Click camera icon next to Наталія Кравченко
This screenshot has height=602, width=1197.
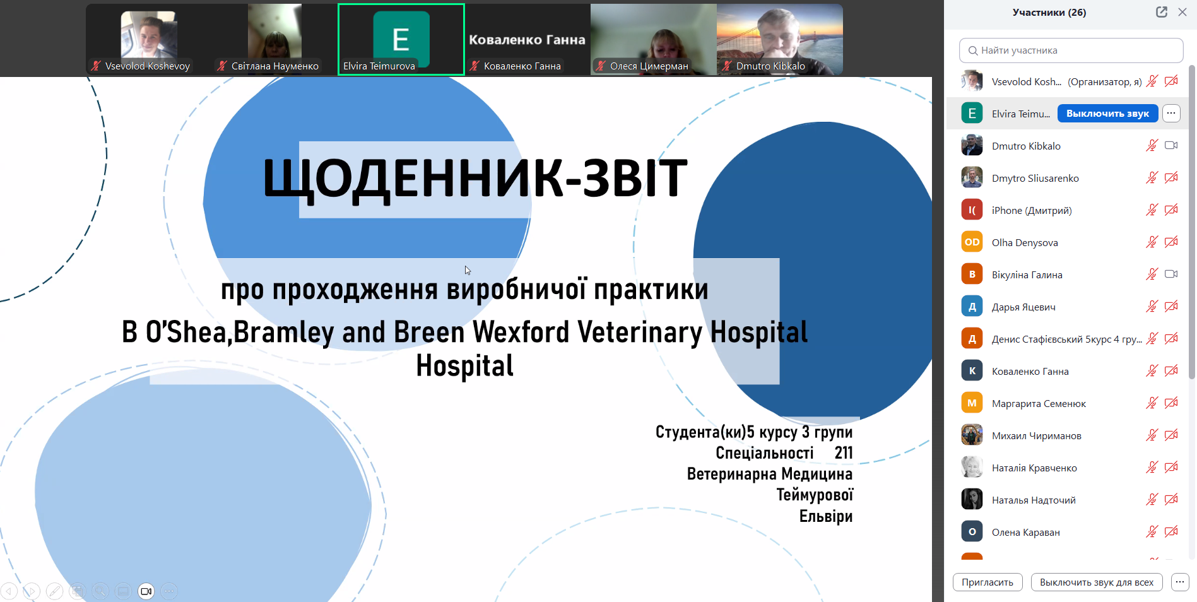(x=1171, y=468)
